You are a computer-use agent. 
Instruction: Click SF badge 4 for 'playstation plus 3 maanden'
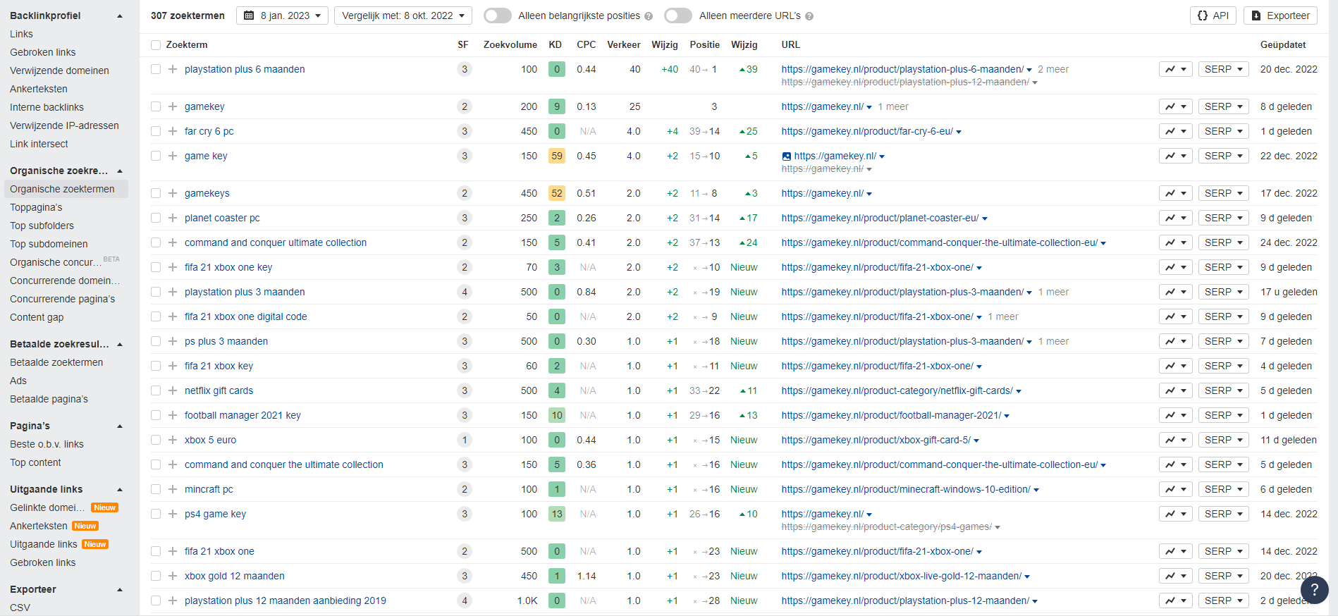[x=464, y=292]
